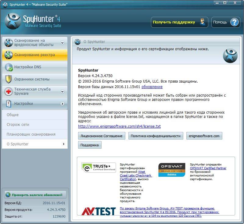Screen dimensions: 244x224
Task: Open the Лицензионное Соглашение button
Action: 102,136
